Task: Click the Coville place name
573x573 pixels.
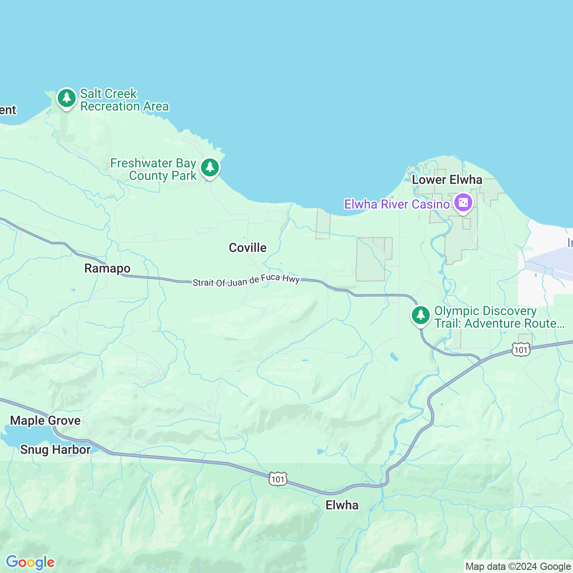Action: (x=248, y=248)
